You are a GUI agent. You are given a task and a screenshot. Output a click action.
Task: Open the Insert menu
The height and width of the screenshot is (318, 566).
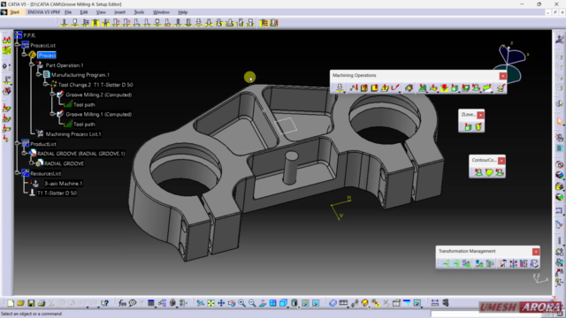coord(120,12)
